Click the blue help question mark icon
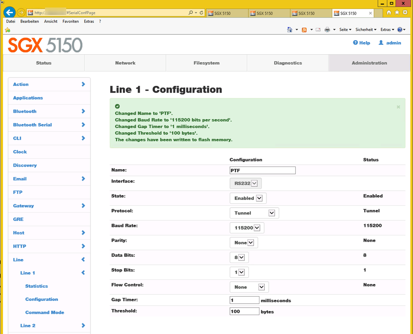413x334 pixels. (400, 30)
